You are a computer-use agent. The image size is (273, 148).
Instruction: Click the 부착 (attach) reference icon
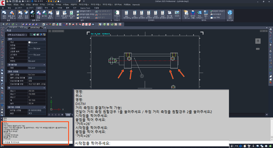coord(58,14)
